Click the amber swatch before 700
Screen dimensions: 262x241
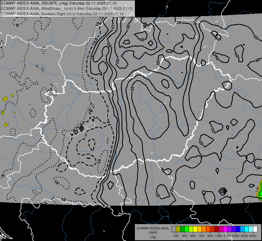[199, 229]
